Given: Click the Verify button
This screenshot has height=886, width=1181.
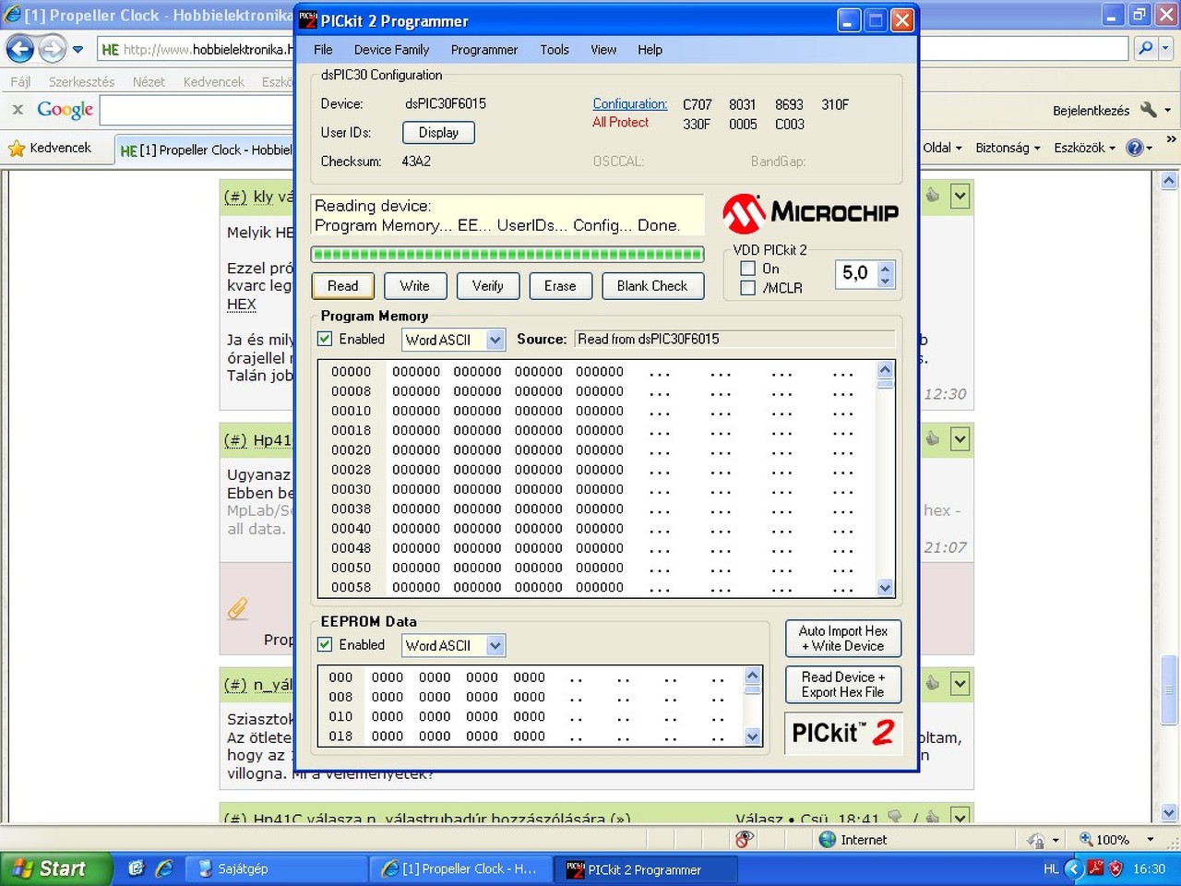Looking at the screenshot, I should click(x=488, y=286).
